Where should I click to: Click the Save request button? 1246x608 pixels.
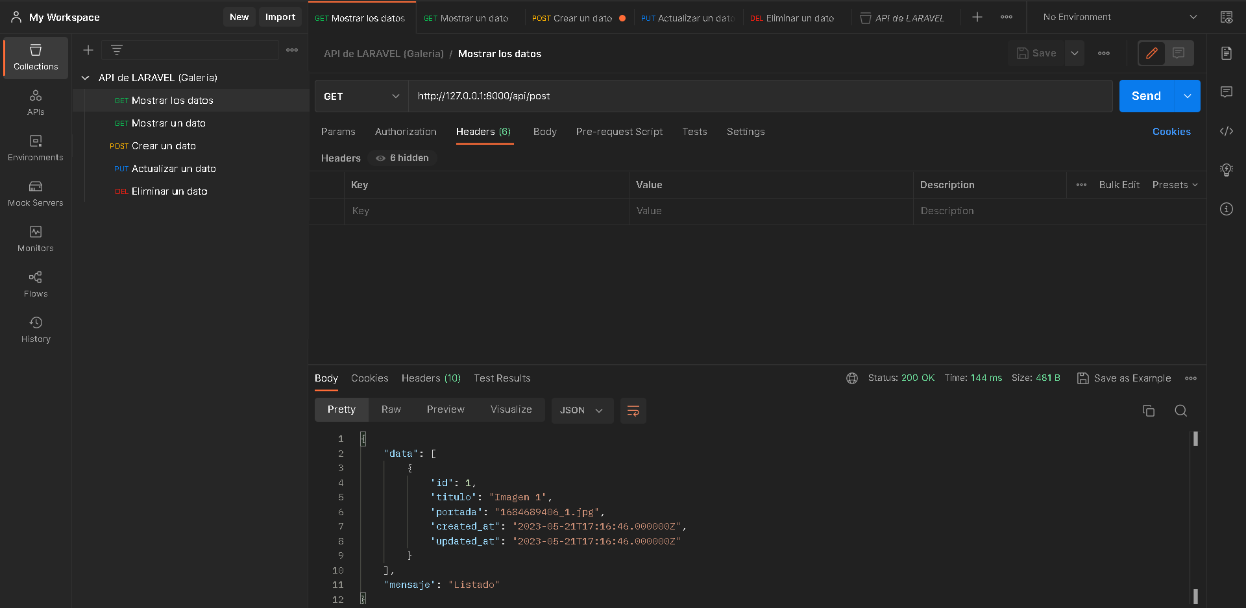(1037, 53)
